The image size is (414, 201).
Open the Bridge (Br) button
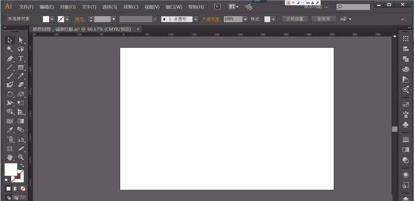point(217,7)
